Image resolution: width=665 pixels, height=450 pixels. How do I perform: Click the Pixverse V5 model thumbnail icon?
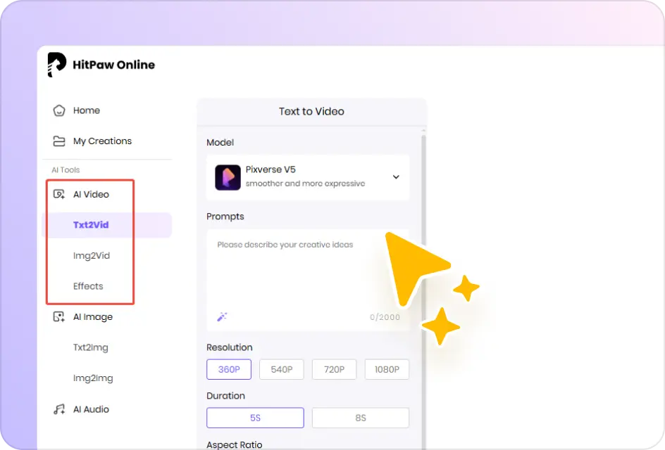point(227,176)
